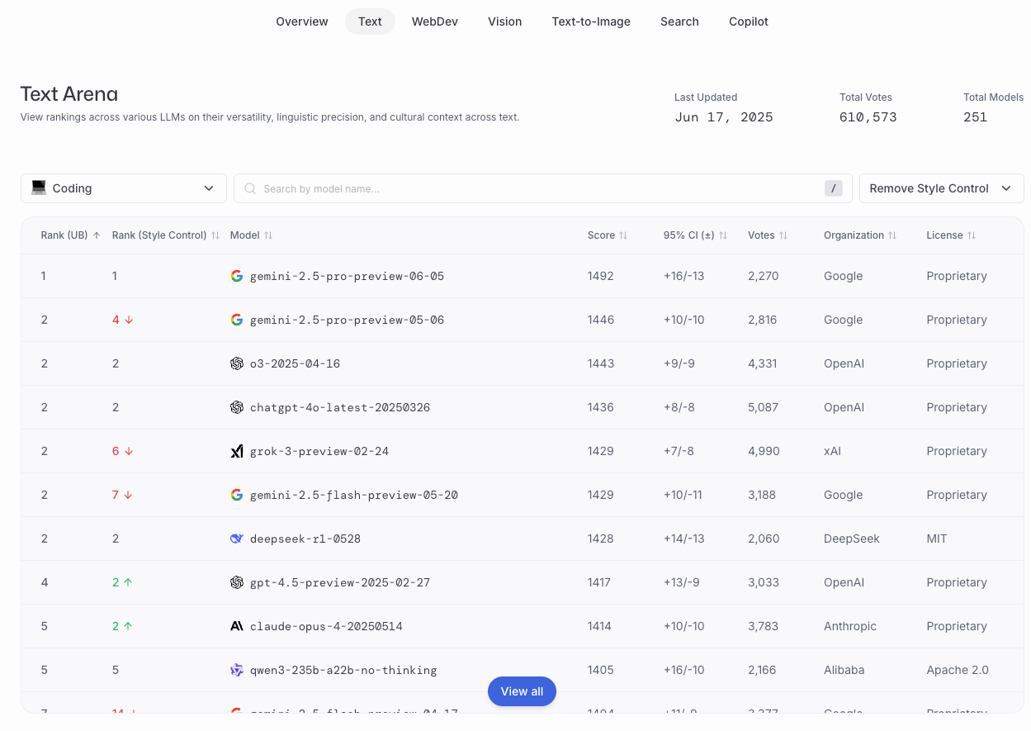Click OpenAI logo beside chatgpt-4o-latest-20250326
1031x731 pixels.
[237, 407]
